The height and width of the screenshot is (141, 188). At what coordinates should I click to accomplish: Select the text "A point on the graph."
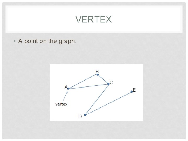pyautogui.click(x=47, y=41)
